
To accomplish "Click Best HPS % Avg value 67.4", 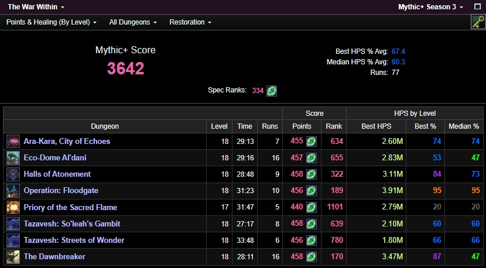I will pyautogui.click(x=398, y=51).
